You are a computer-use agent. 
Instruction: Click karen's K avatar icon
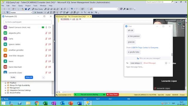[5, 61]
